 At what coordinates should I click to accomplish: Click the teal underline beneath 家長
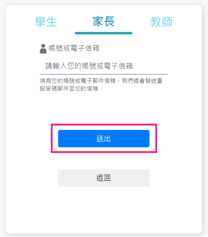(104, 33)
